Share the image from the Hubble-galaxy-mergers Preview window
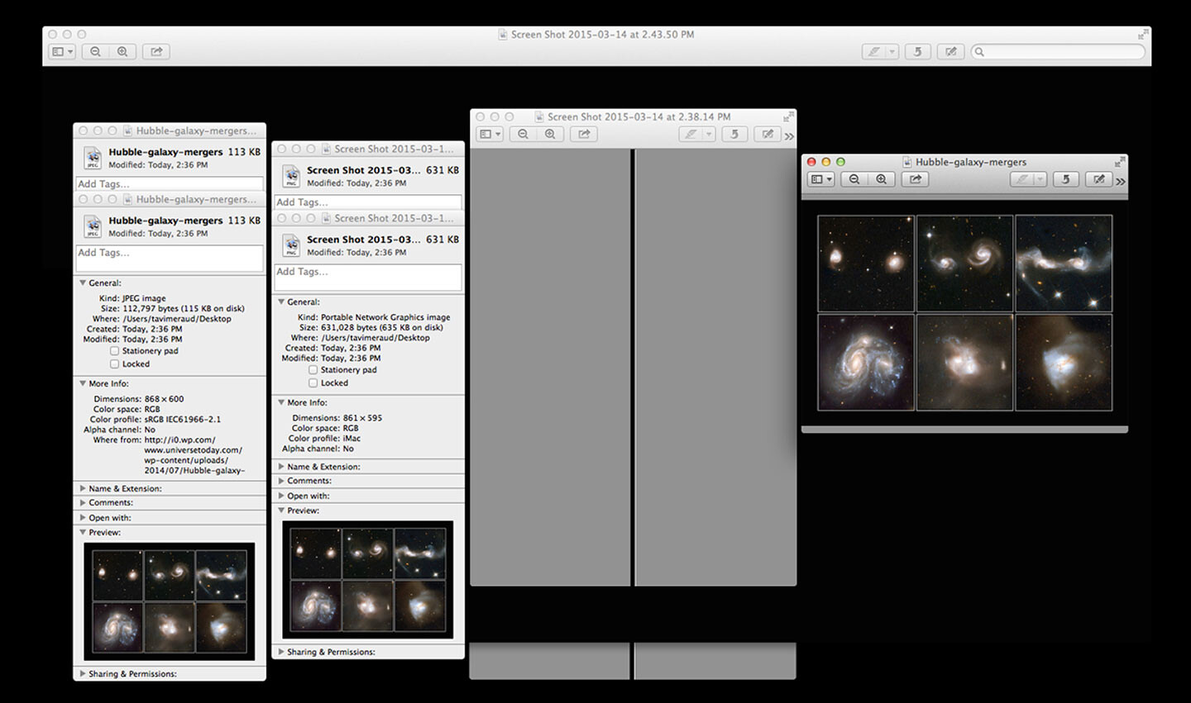 [x=915, y=179]
